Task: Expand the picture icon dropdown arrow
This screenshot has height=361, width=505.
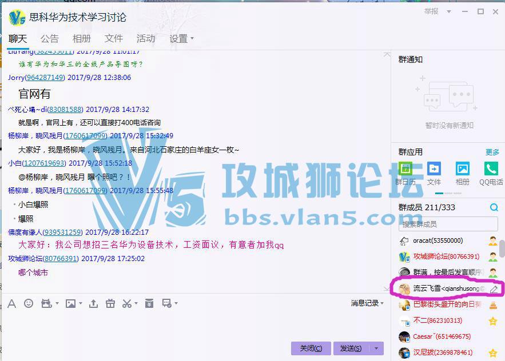Action: 81,303
